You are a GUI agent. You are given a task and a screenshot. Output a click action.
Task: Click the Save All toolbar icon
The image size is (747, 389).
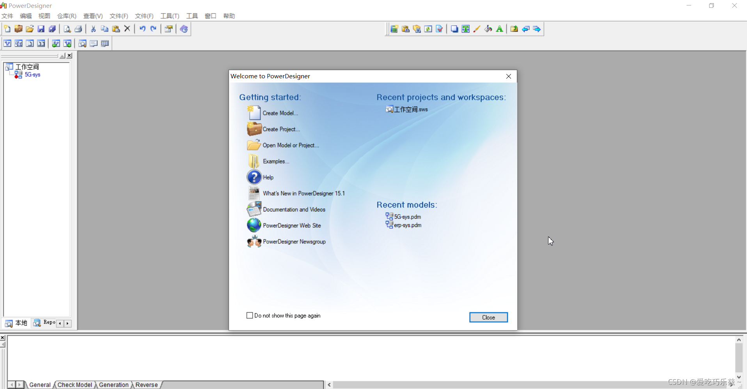click(52, 29)
